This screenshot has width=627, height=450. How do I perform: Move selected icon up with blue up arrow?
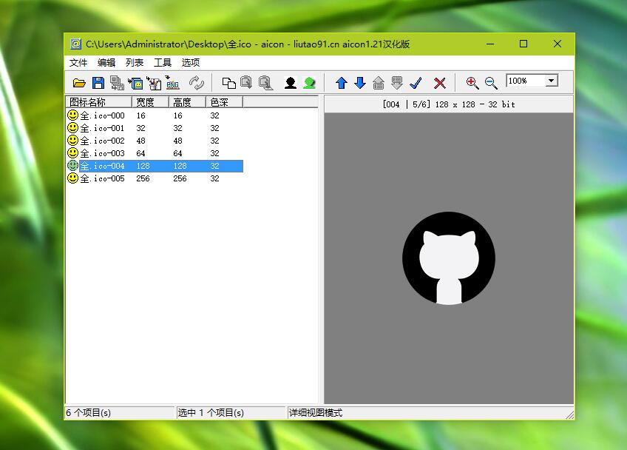coord(341,83)
